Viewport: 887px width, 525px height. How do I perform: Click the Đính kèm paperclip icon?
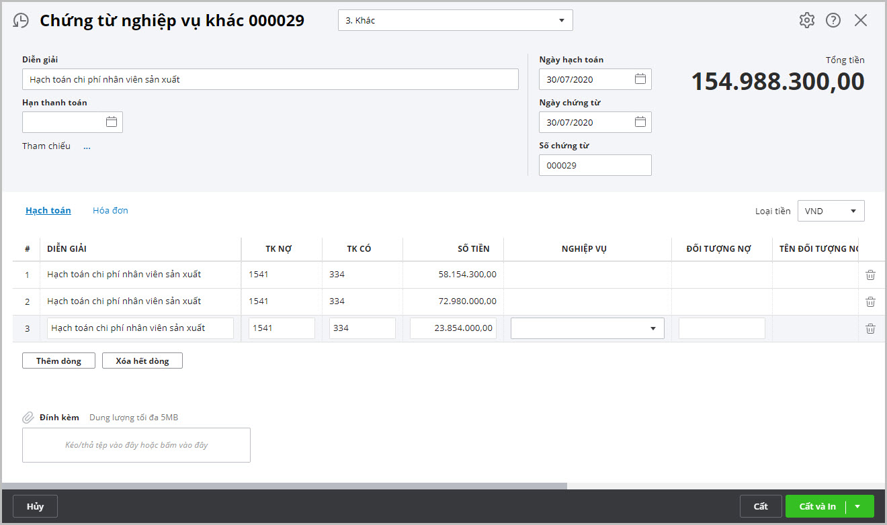[x=28, y=418]
